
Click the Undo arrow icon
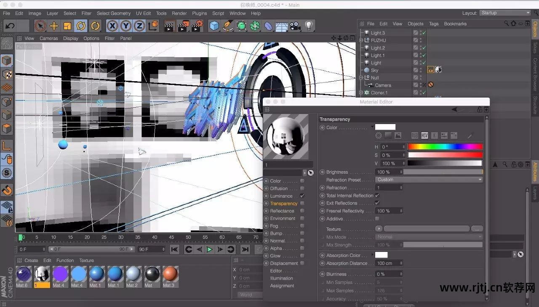(x=10, y=26)
